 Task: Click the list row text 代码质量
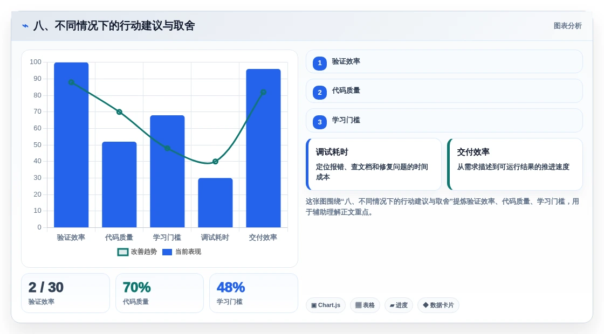[346, 91]
